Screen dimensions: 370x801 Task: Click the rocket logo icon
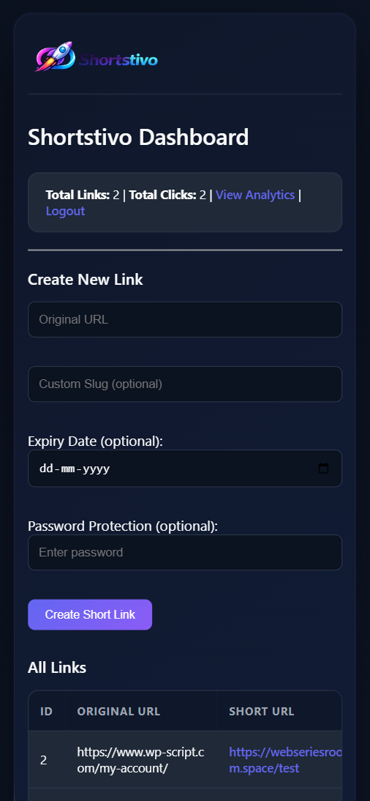click(x=55, y=56)
